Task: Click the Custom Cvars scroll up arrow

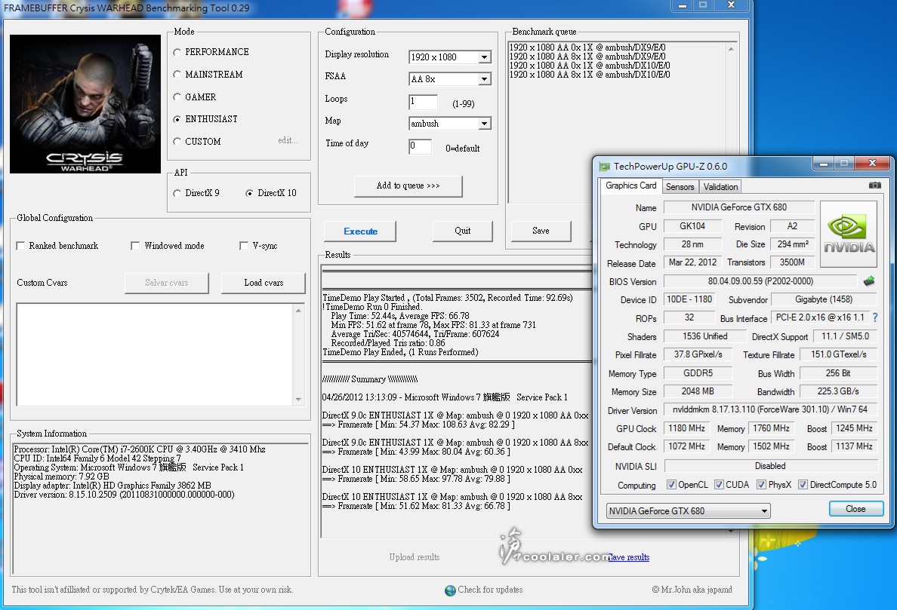Action: 298,310
